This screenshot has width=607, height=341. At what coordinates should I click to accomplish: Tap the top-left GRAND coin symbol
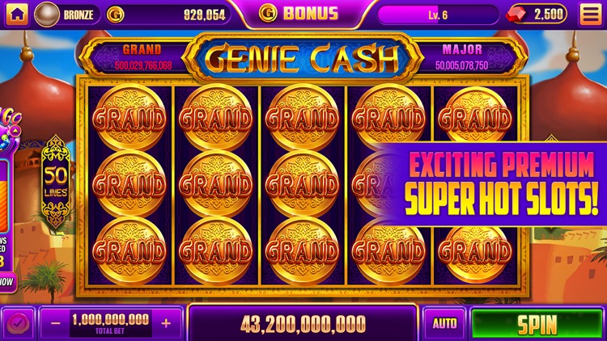[x=129, y=117]
